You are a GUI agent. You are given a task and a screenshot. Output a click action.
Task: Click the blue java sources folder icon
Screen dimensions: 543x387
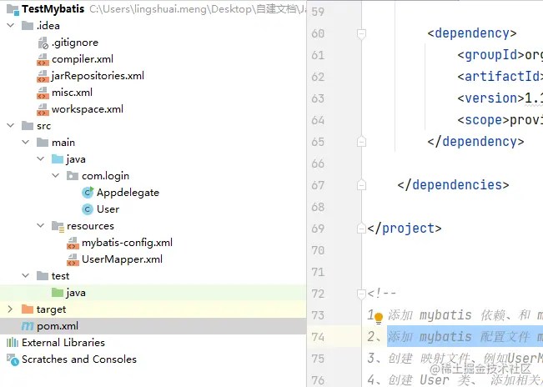(58, 158)
